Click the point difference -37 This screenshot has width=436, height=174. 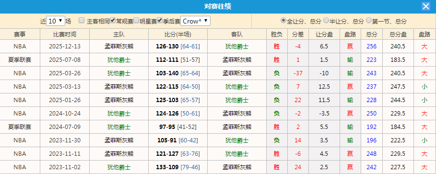pyautogui.click(x=298, y=73)
